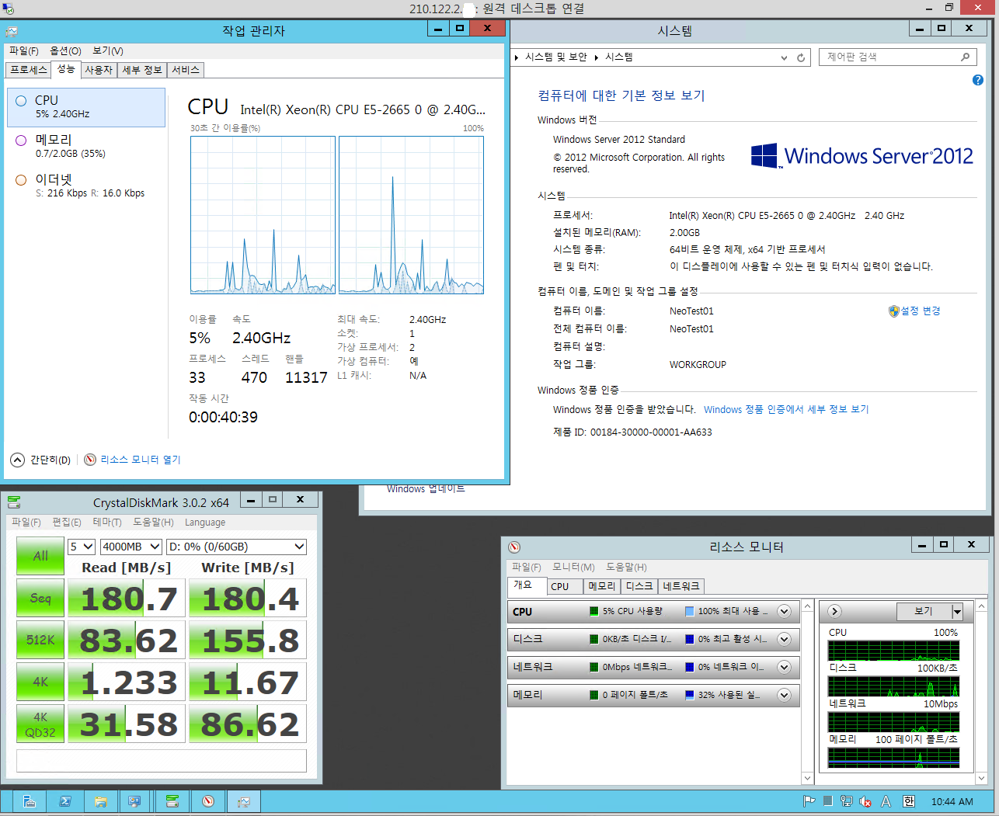Switch to the 사용자 tab in Task Manager

point(99,70)
